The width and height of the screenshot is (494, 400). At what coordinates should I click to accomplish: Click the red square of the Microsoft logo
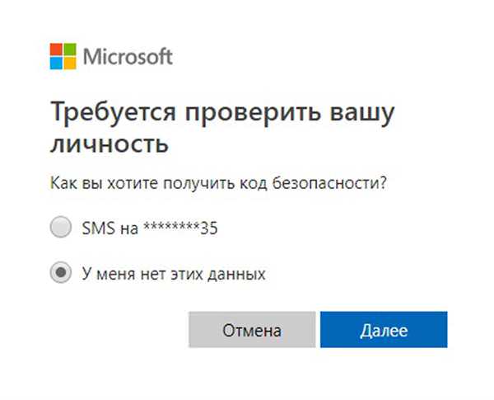[56, 49]
